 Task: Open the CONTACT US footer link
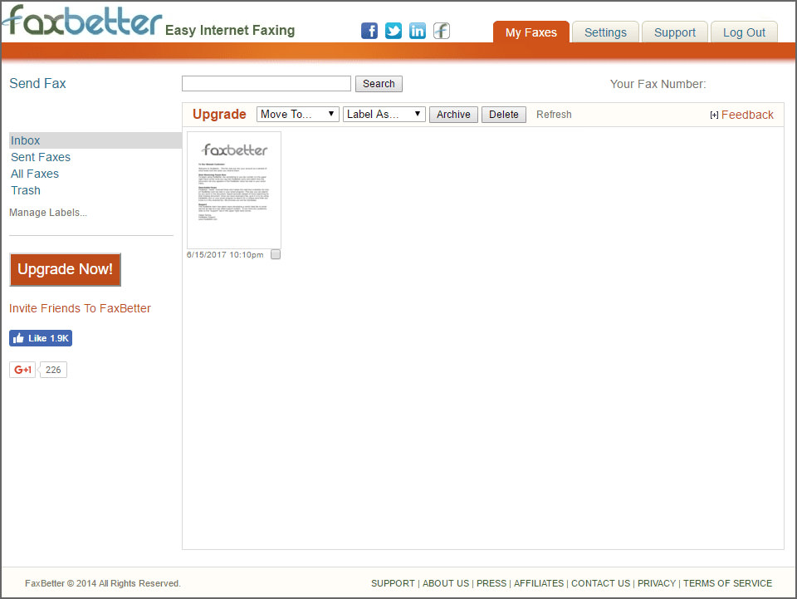tap(601, 583)
